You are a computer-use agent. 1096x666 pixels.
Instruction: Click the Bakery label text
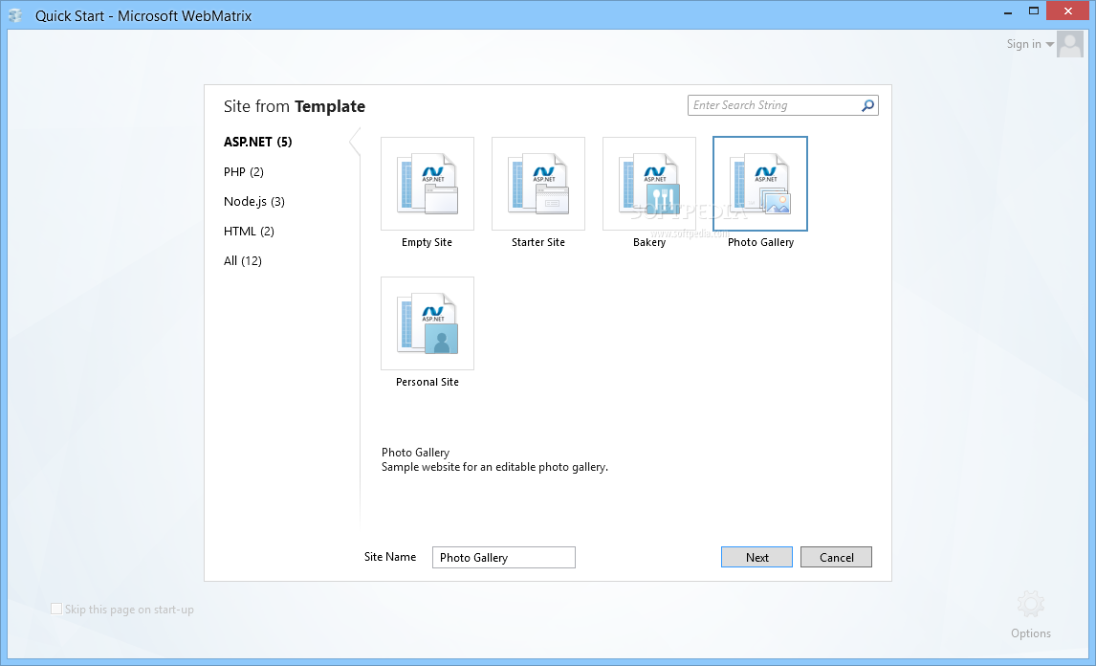(x=649, y=242)
